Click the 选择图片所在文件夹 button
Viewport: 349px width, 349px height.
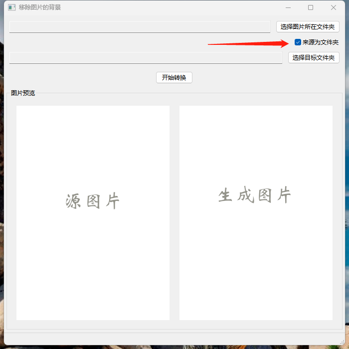click(308, 27)
